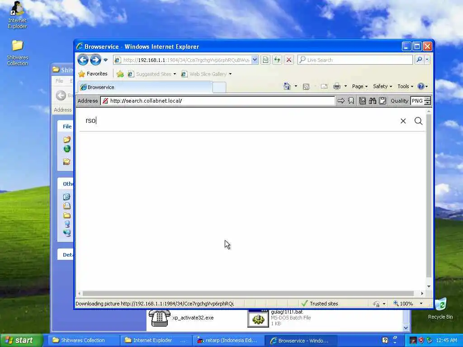The image size is (463, 347).
Task: Click the page search field containing 'rso'
Action: pyautogui.click(x=239, y=120)
